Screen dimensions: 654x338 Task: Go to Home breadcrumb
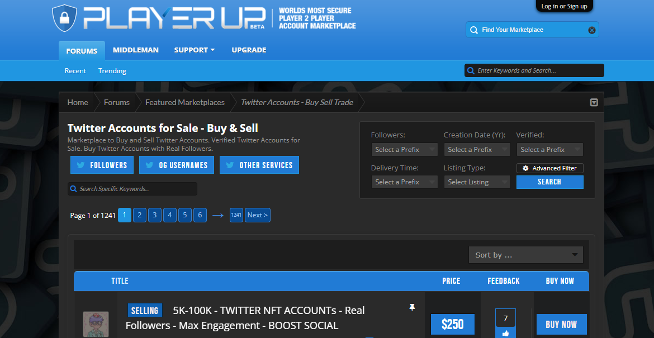tap(78, 103)
